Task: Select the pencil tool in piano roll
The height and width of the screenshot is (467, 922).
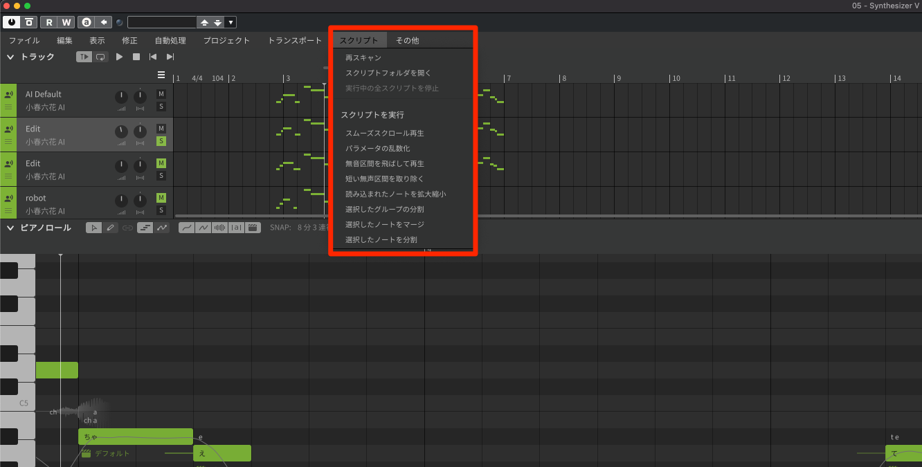Action: [x=111, y=228]
